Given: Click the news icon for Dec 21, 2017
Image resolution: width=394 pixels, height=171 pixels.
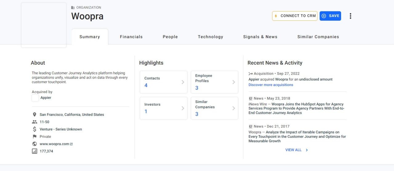Looking at the screenshot, I should (251, 126).
